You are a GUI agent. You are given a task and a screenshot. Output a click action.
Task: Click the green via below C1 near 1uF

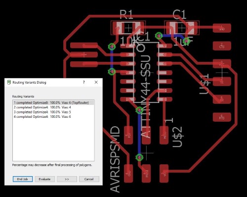(186, 41)
